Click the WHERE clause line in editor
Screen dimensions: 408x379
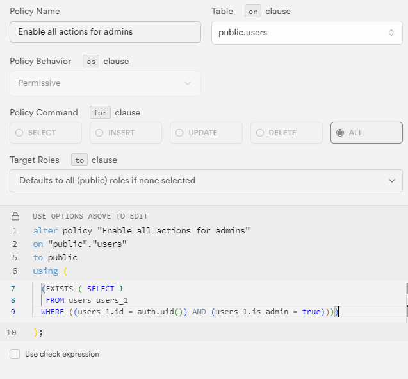[x=190, y=312]
